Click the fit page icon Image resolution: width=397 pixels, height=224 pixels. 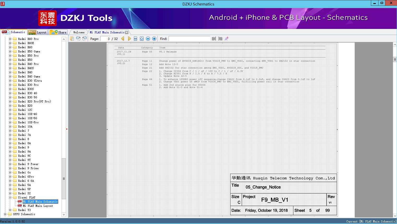[142, 39]
